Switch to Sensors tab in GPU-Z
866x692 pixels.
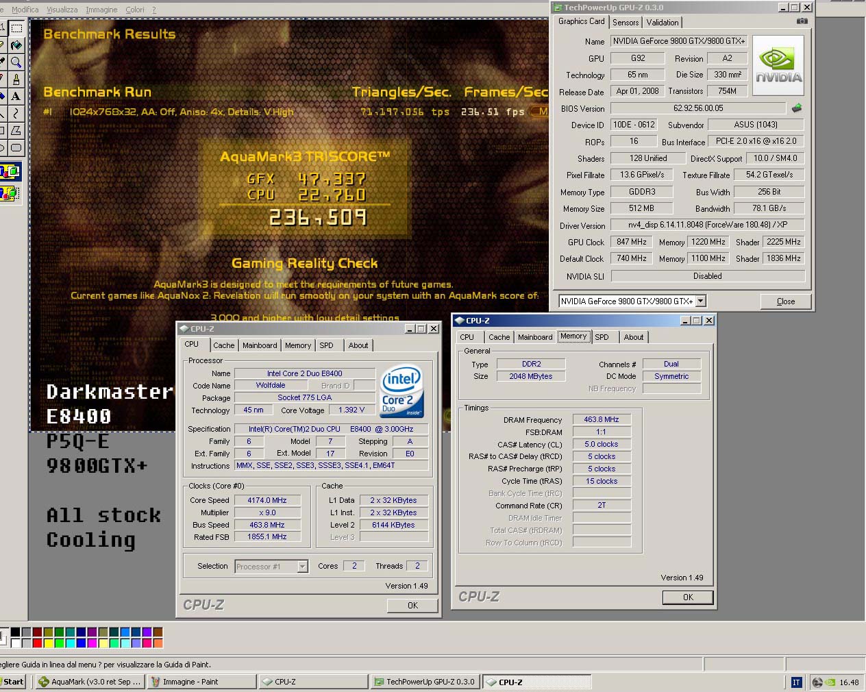(626, 23)
